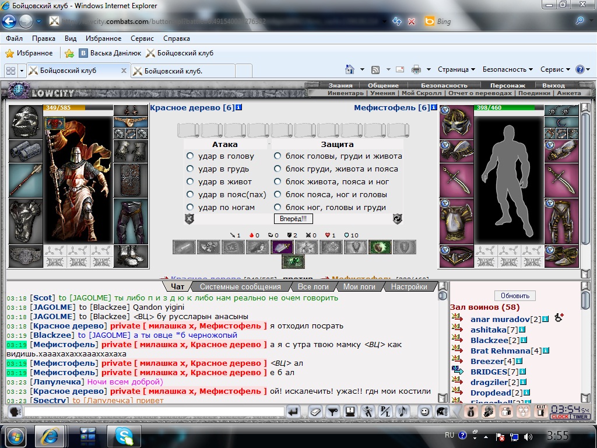Activate the green shield skill icon
The height and width of the screenshot is (448, 597).
click(380, 247)
